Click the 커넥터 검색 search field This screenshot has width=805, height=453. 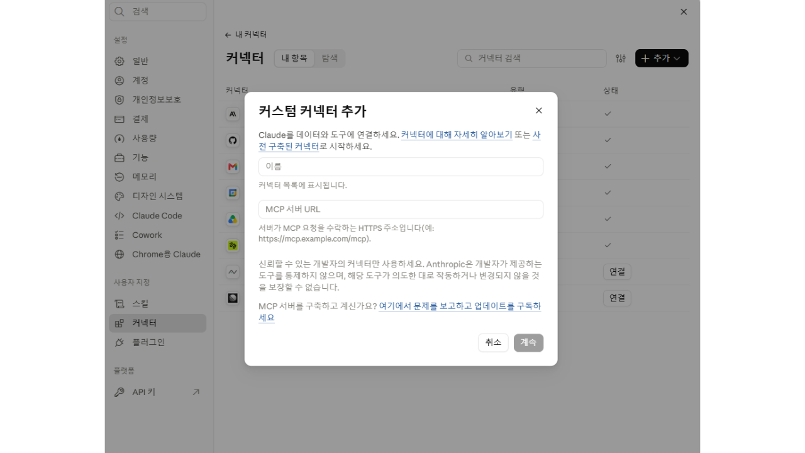(x=531, y=59)
